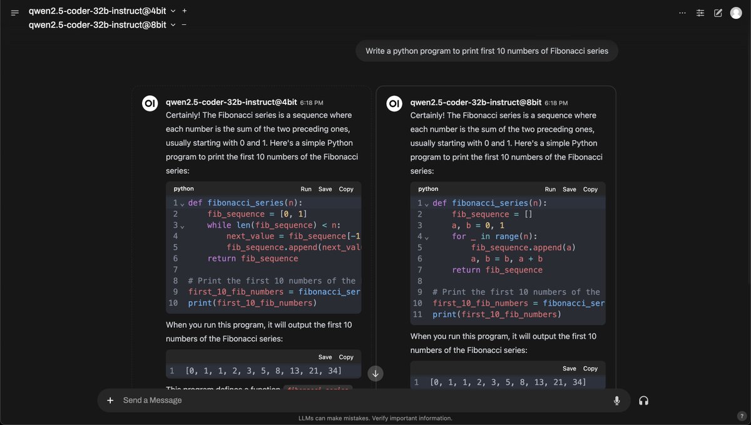
Task: Jump to bottom with down-arrow button
Action: tap(375, 374)
